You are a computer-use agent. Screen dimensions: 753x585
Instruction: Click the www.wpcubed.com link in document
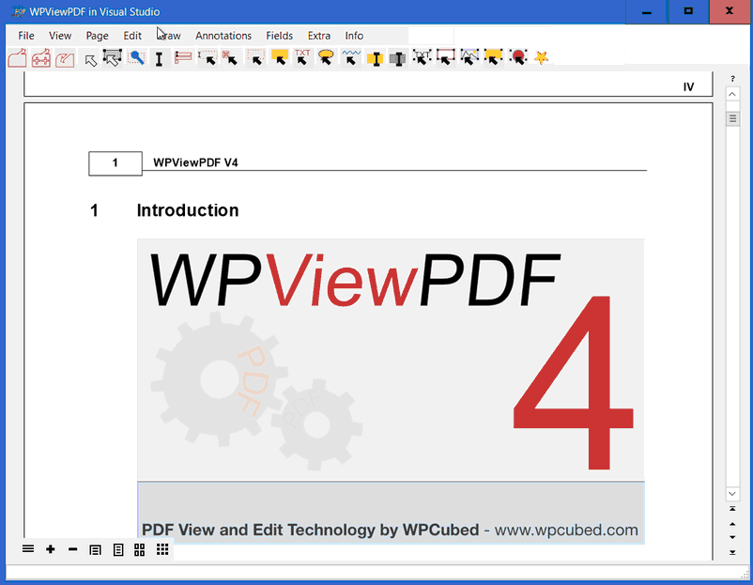566,530
